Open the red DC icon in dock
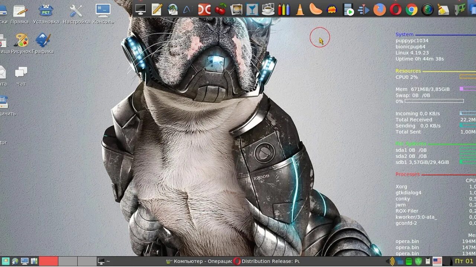476x267 pixels. pos(204,9)
